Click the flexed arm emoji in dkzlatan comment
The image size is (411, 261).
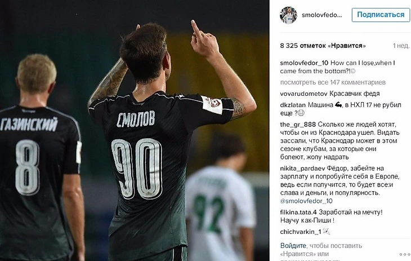[338, 105]
